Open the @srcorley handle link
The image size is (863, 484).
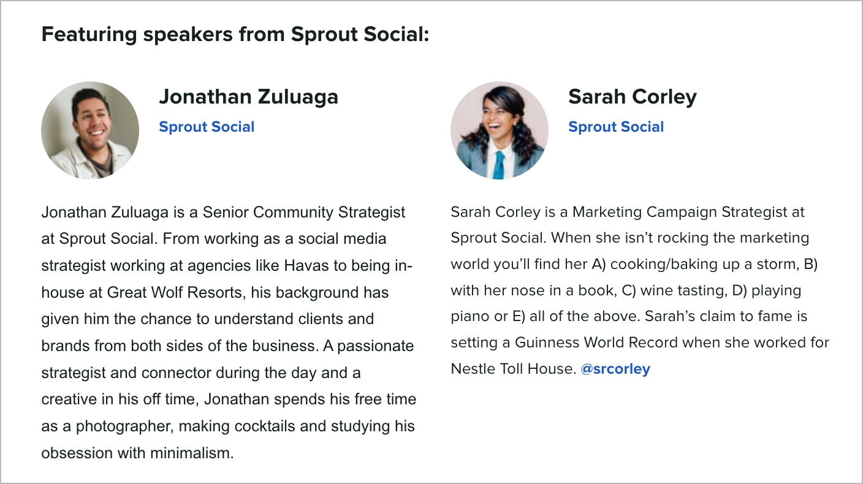coord(615,369)
